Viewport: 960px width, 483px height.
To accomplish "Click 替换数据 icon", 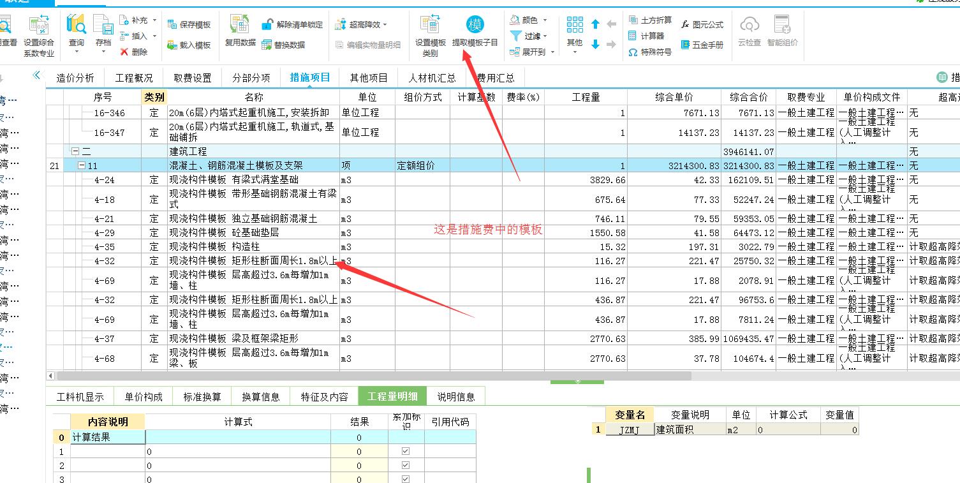I will [x=267, y=45].
